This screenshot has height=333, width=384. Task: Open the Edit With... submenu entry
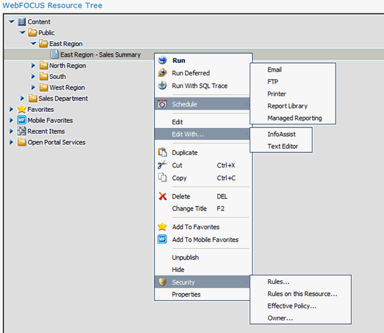(202, 134)
